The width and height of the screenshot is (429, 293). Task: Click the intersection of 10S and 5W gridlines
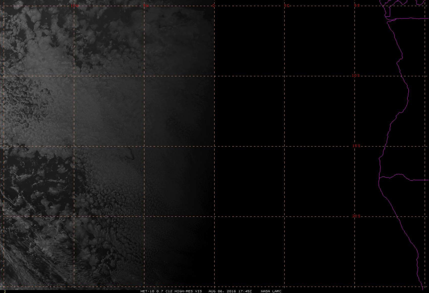point(144,76)
